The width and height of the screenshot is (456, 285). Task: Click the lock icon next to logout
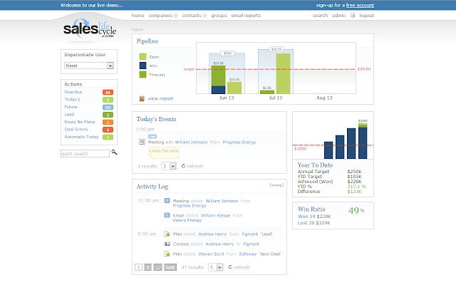[x=353, y=16]
